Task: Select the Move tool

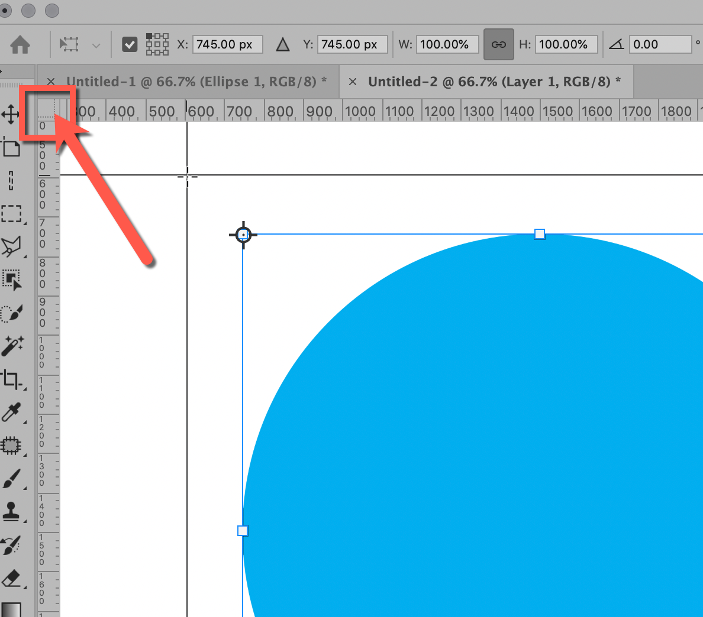Action: (11, 112)
